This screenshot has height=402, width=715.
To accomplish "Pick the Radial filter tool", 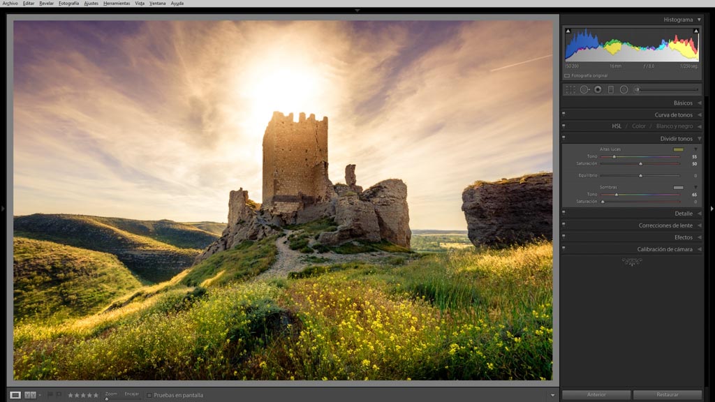I will coord(624,89).
